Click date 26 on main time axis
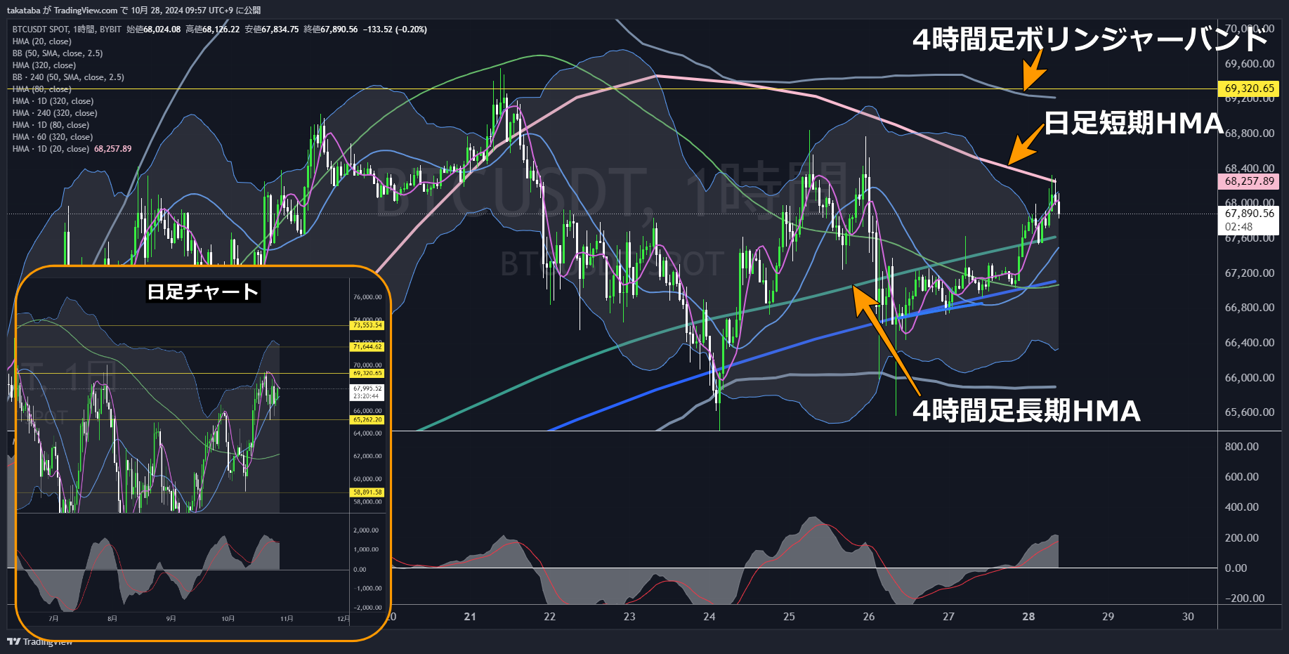 (x=869, y=617)
